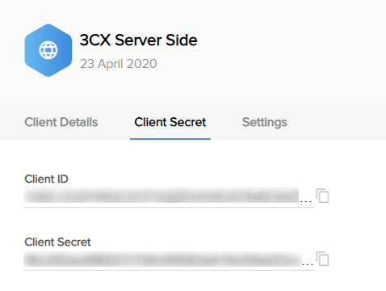Click the underline beneath Client ID field

[170, 207]
